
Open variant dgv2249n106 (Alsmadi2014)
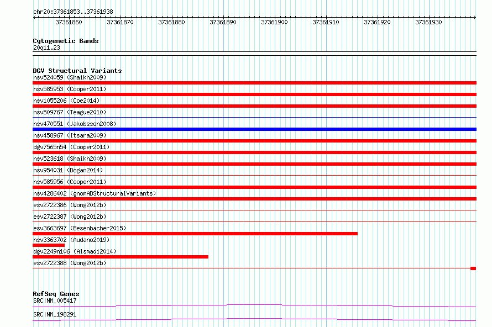coord(75,251)
